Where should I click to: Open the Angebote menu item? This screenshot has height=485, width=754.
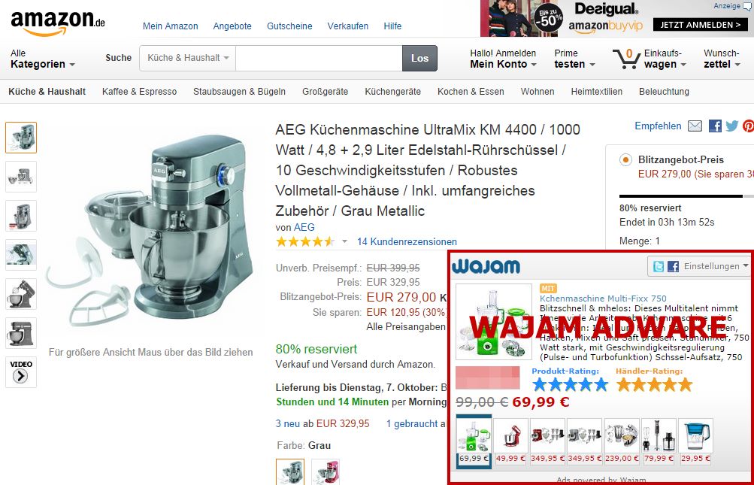pos(232,26)
